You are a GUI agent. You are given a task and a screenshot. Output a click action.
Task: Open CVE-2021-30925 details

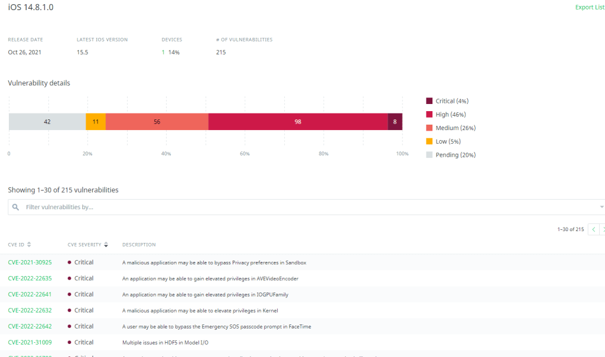click(x=30, y=262)
